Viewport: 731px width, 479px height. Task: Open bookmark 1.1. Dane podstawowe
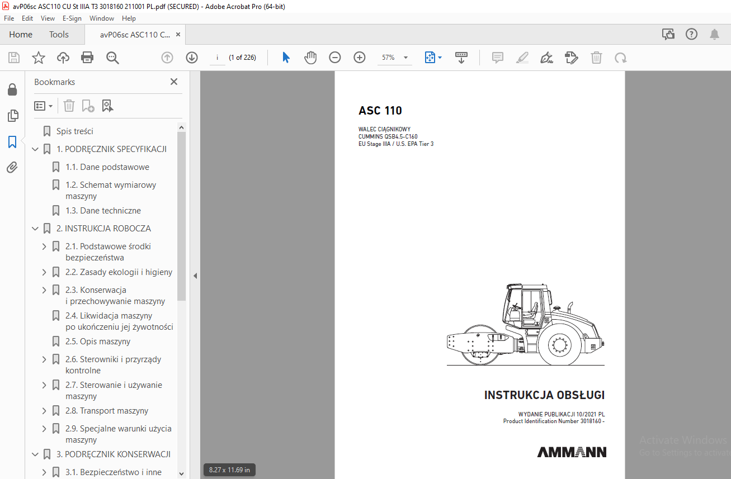click(x=107, y=167)
